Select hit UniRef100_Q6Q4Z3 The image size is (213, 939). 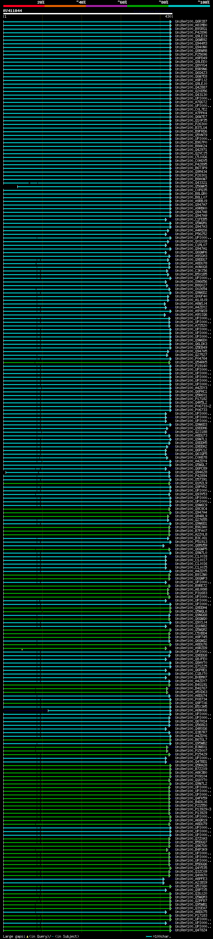click(191, 73)
